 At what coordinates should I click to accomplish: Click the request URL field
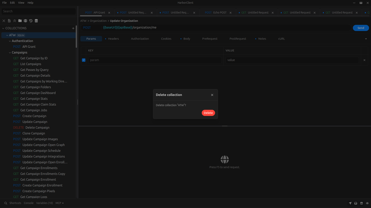[x=226, y=28]
